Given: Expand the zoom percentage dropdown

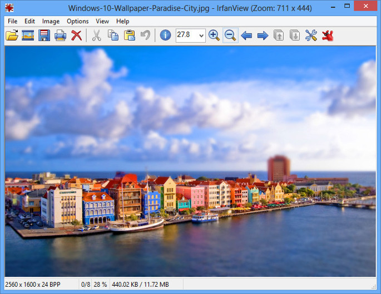Looking at the screenshot, I should click(x=200, y=36).
